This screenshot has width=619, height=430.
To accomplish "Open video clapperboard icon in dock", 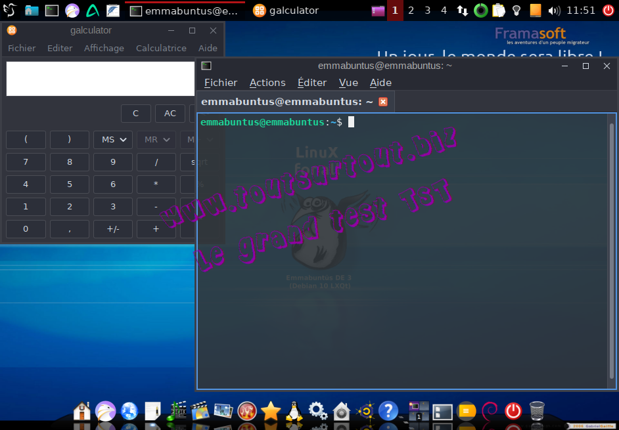I will coord(200,411).
